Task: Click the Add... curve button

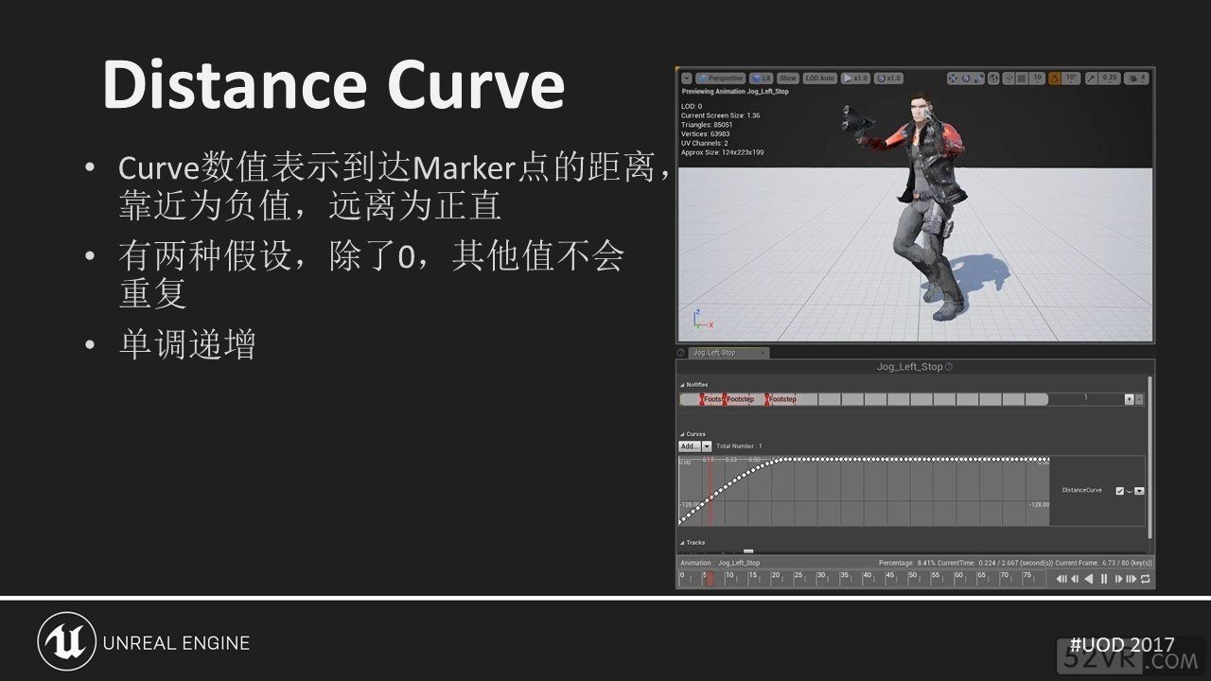Action: (689, 445)
